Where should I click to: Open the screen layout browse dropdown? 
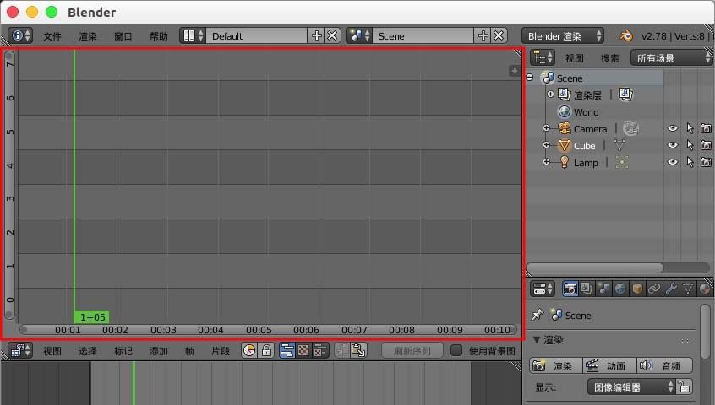(x=193, y=35)
